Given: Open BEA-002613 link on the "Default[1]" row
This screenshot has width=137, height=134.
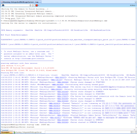Looking at the screenshot, I should pos(54,108).
